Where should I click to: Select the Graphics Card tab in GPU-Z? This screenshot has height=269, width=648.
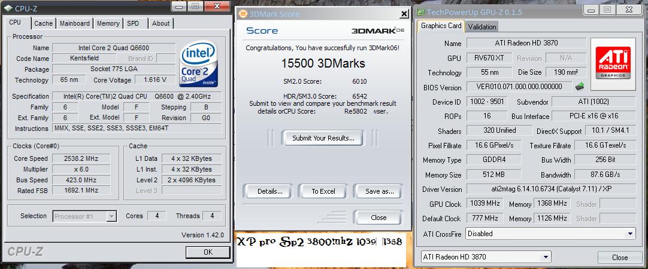point(441,26)
